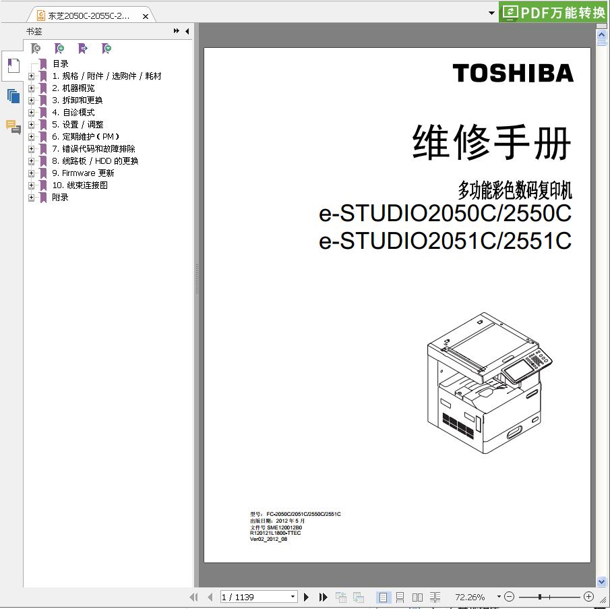Expand bookmark 5. 设置 / 调整

click(31, 125)
